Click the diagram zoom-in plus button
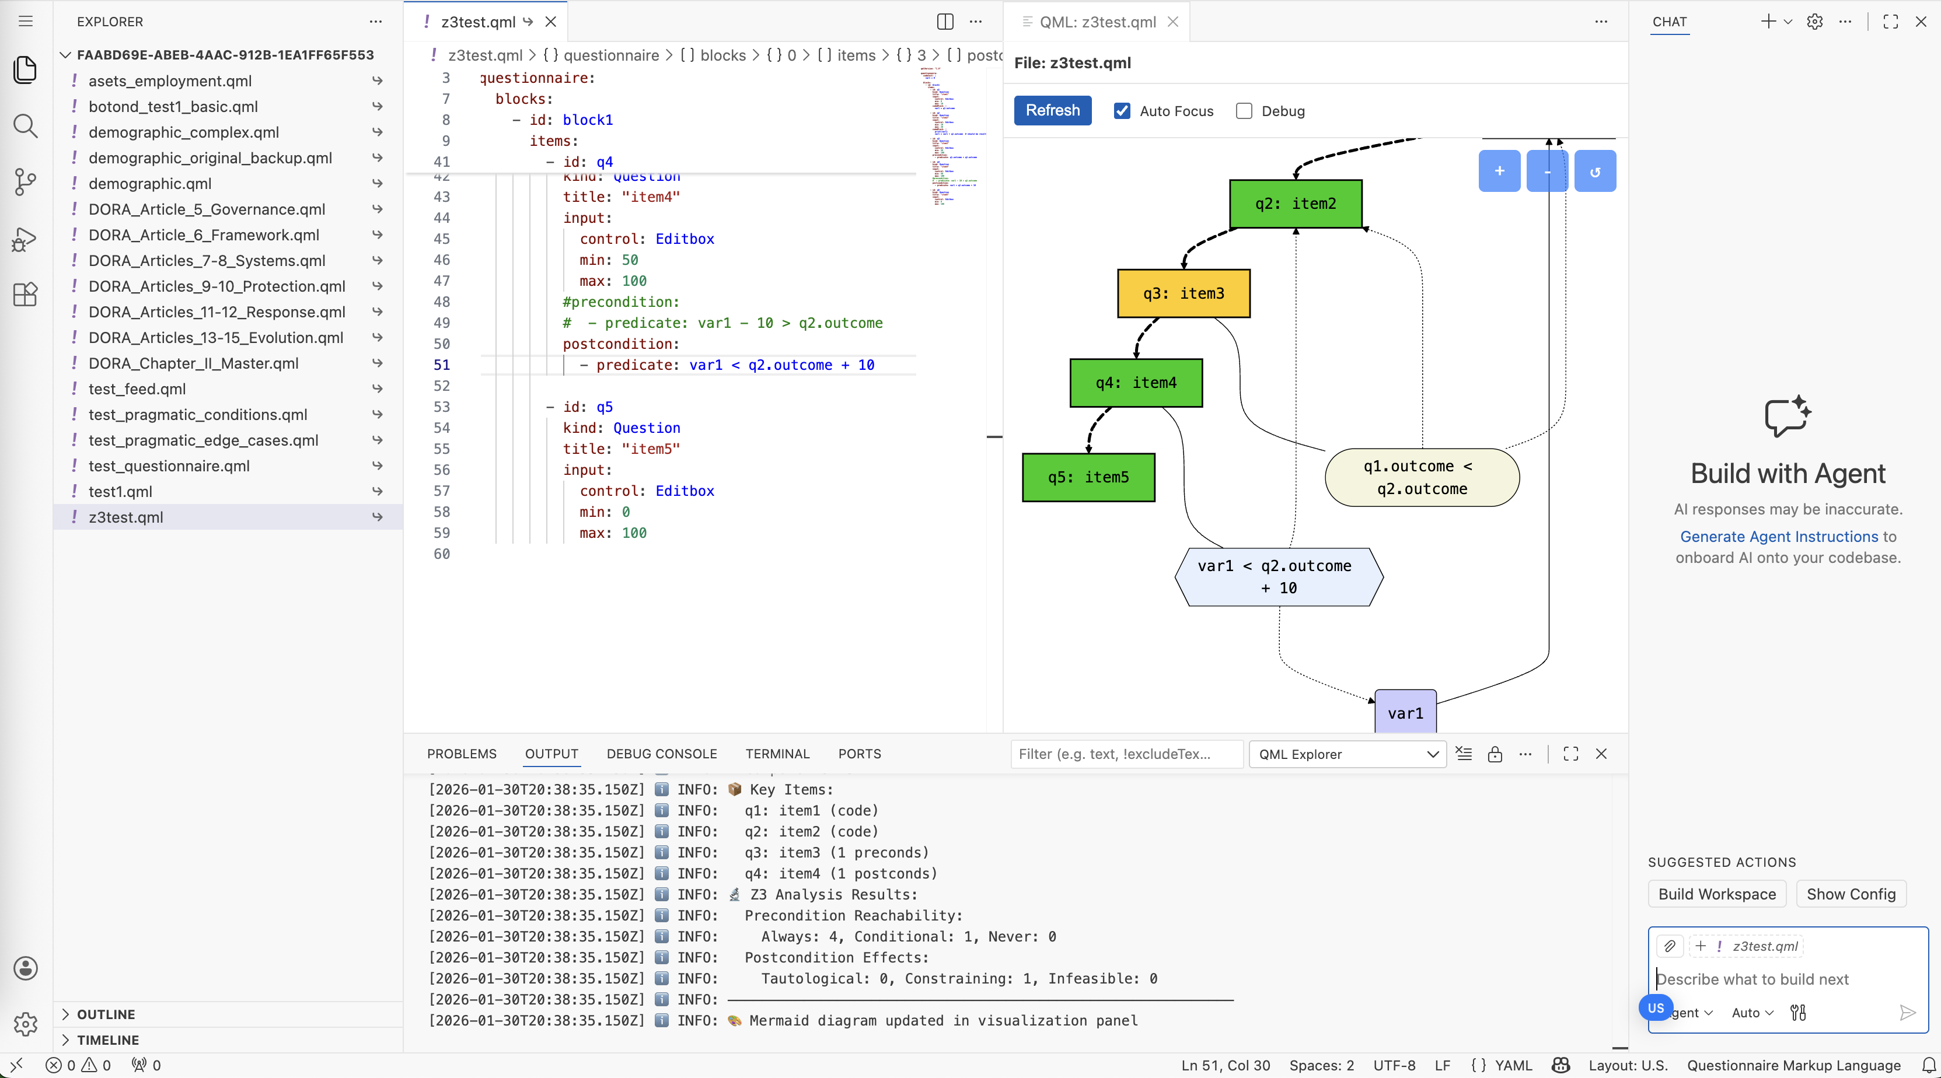Viewport: 1941px width, 1078px height. (x=1499, y=171)
